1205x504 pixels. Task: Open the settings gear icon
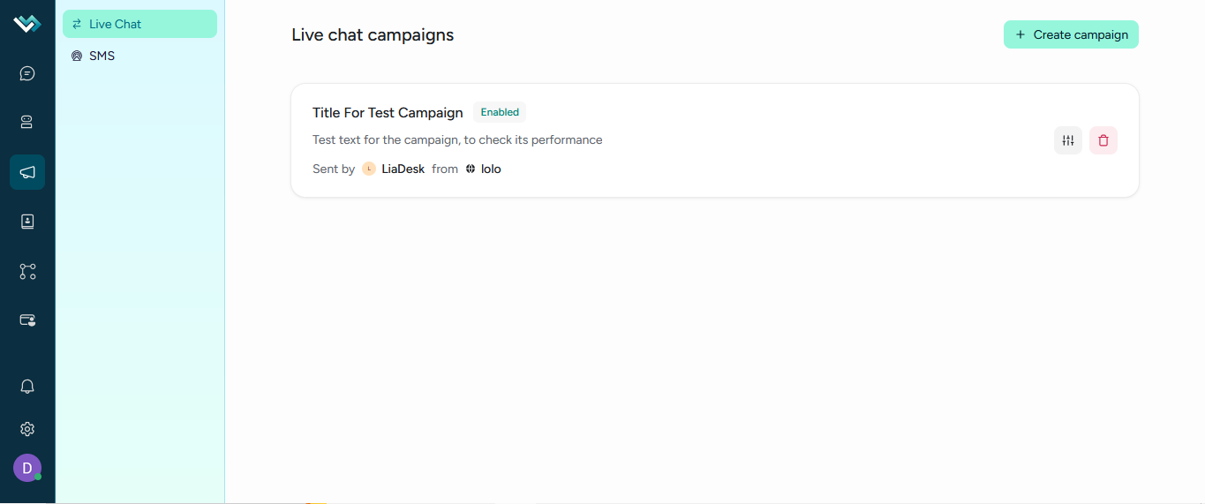27,429
